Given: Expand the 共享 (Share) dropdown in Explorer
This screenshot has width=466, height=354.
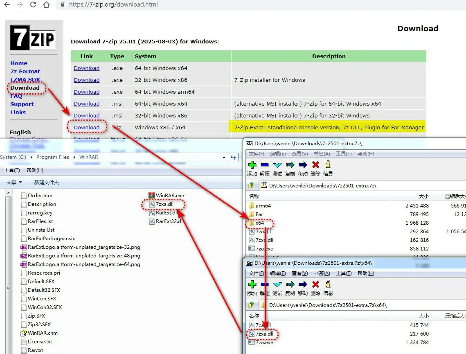Looking at the screenshot, I should click(14, 182).
